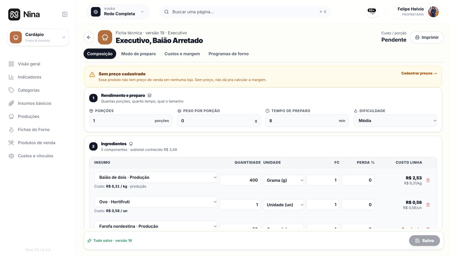Click the Fichas do Forno flame icon
Image resolution: width=451 pixels, height=257 pixels.
tap(11, 130)
